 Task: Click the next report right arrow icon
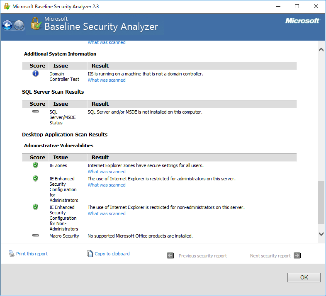pyautogui.click(x=297, y=255)
